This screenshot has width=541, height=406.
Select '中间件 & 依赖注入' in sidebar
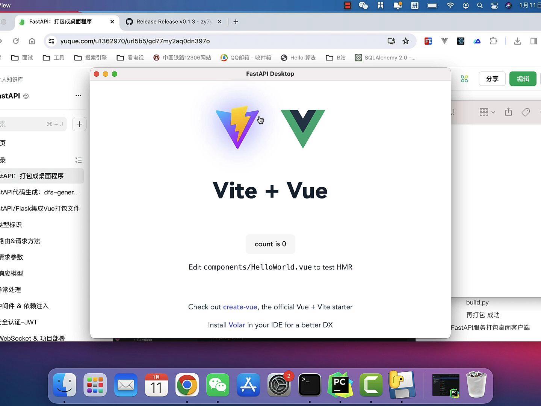coord(24,306)
